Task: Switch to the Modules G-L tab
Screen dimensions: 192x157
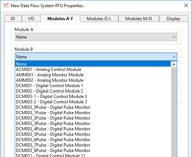Action: 99,19
